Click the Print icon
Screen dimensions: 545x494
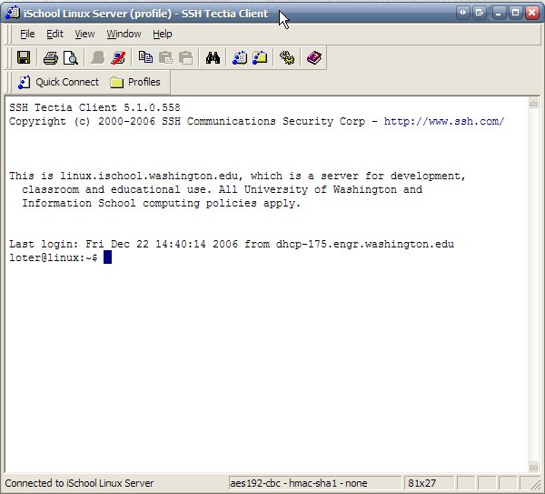51,58
